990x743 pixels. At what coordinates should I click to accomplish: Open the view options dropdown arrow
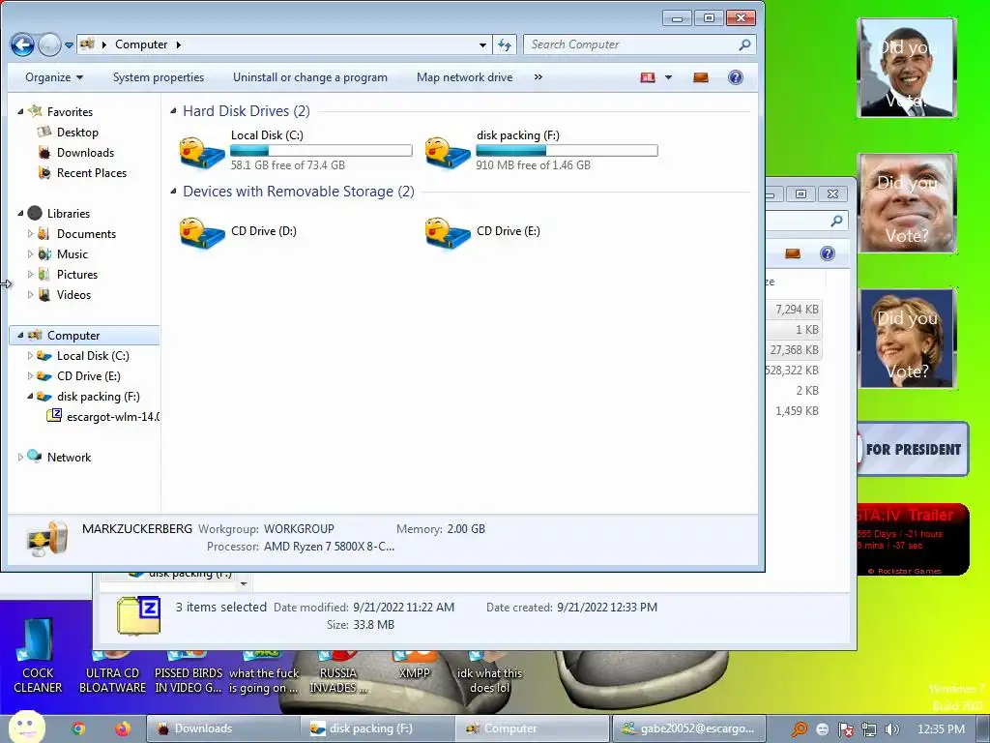click(x=669, y=77)
